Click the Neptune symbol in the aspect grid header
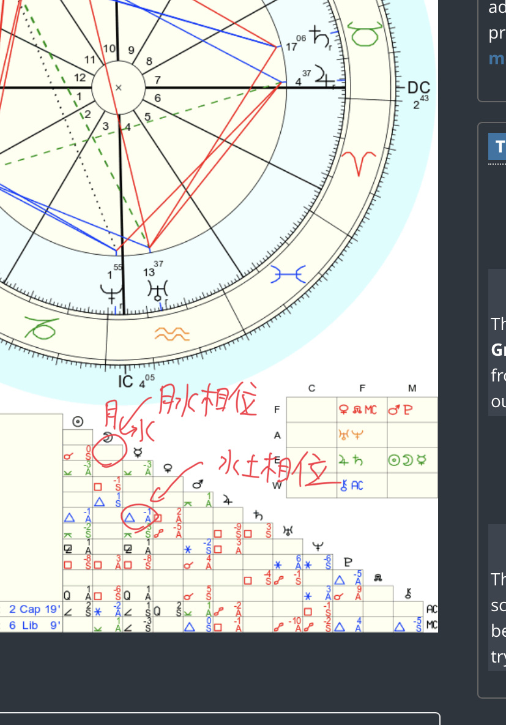The image size is (506, 725). click(318, 547)
